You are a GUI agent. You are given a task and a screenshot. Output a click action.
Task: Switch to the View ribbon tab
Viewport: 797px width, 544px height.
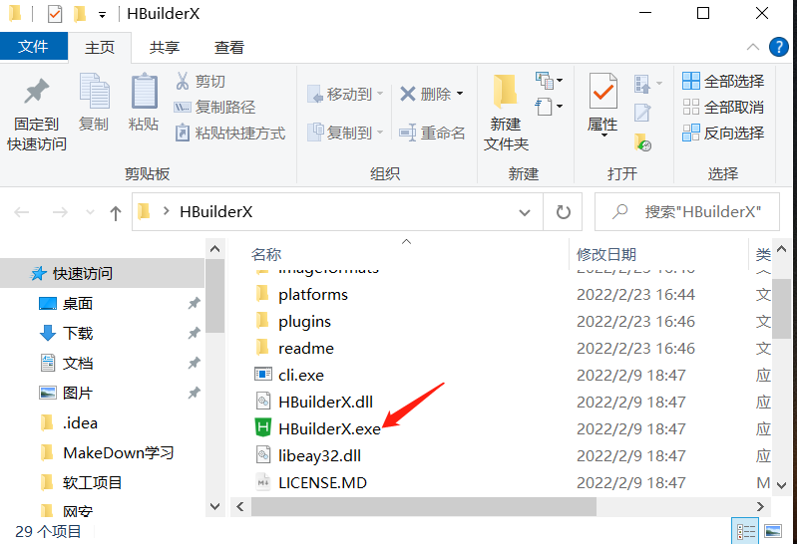click(x=229, y=47)
